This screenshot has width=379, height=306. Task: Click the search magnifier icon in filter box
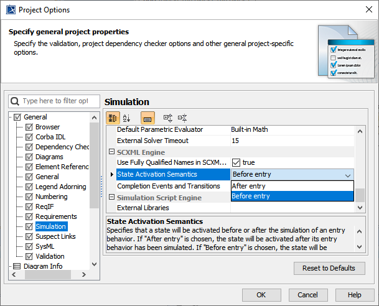(x=16, y=101)
